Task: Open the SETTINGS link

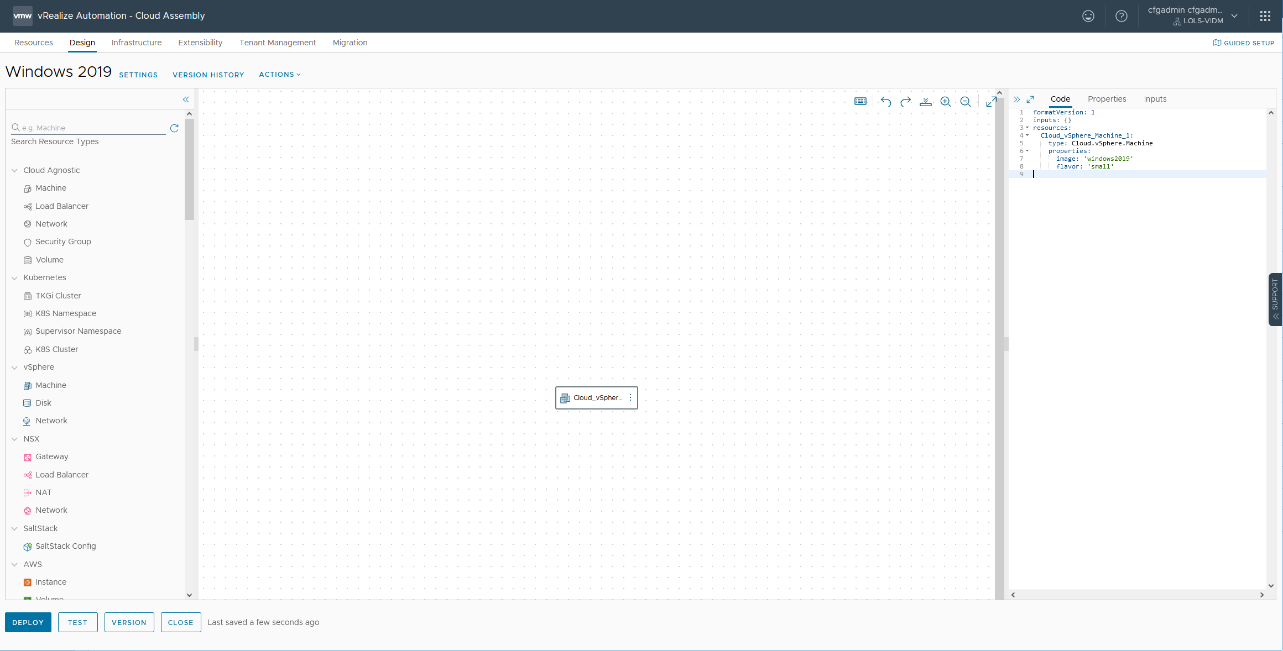Action: (x=138, y=75)
